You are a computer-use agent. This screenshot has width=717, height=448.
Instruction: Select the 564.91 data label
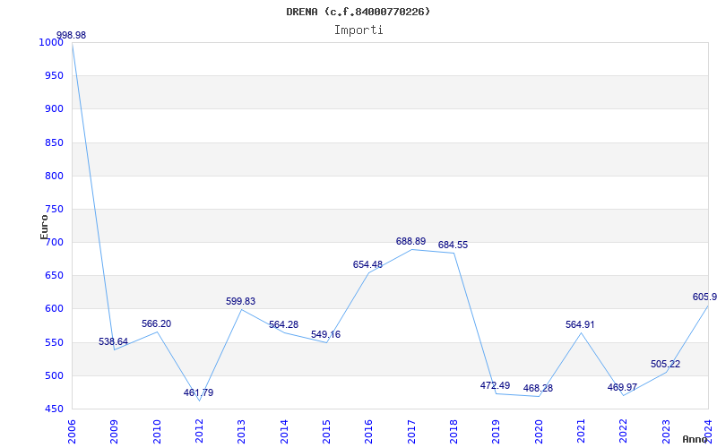(x=580, y=325)
